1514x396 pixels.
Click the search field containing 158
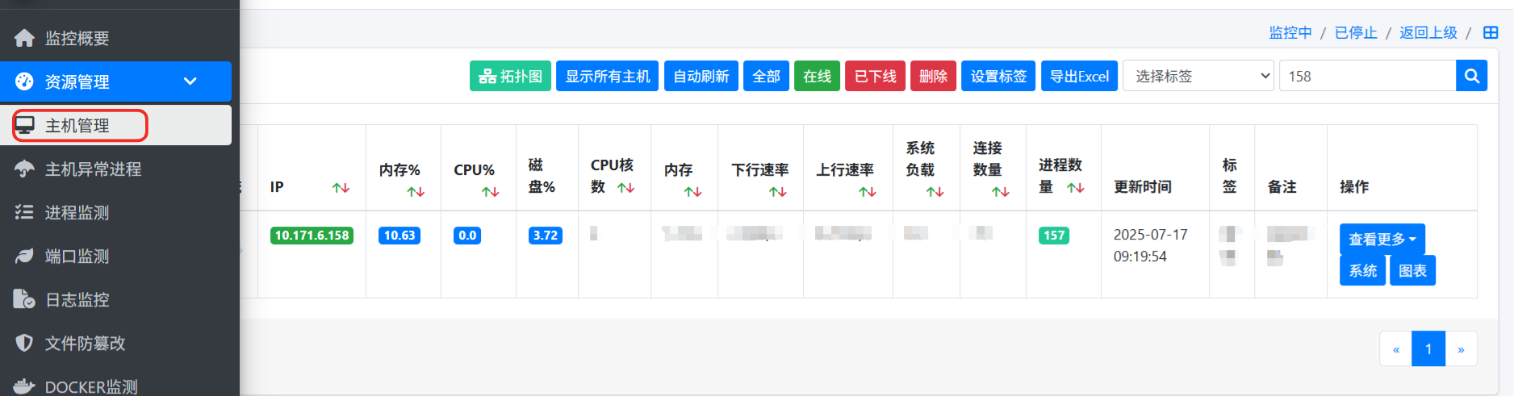click(x=1367, y=76)
